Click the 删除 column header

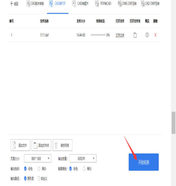coord(155,21)
